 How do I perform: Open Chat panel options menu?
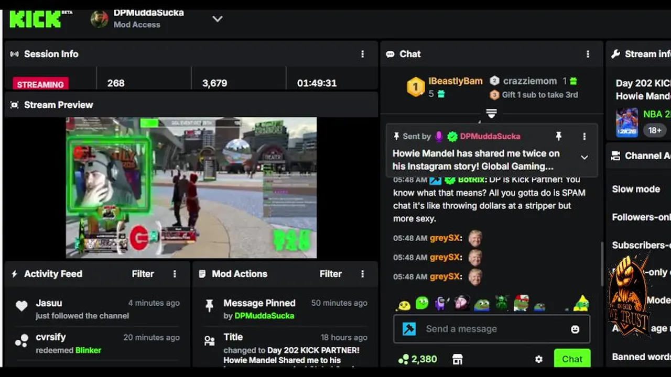point(588,54)
